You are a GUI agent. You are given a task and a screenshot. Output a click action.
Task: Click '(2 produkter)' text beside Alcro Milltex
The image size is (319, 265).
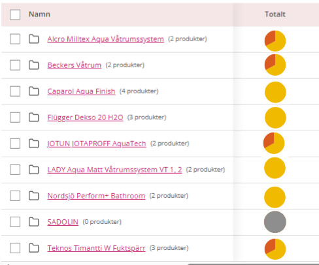pos(188,39)
